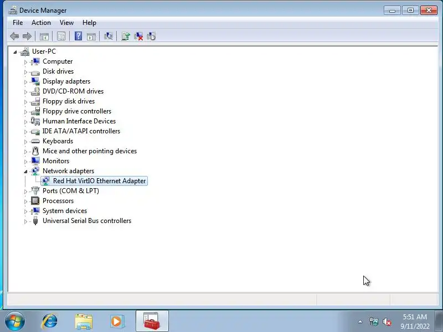443x332 pixels.
Task: Collapse the Network adapters node
Action: (25, 172)
